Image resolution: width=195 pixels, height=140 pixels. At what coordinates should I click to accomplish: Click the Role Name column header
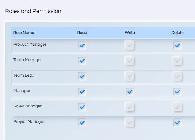[24, 33]
